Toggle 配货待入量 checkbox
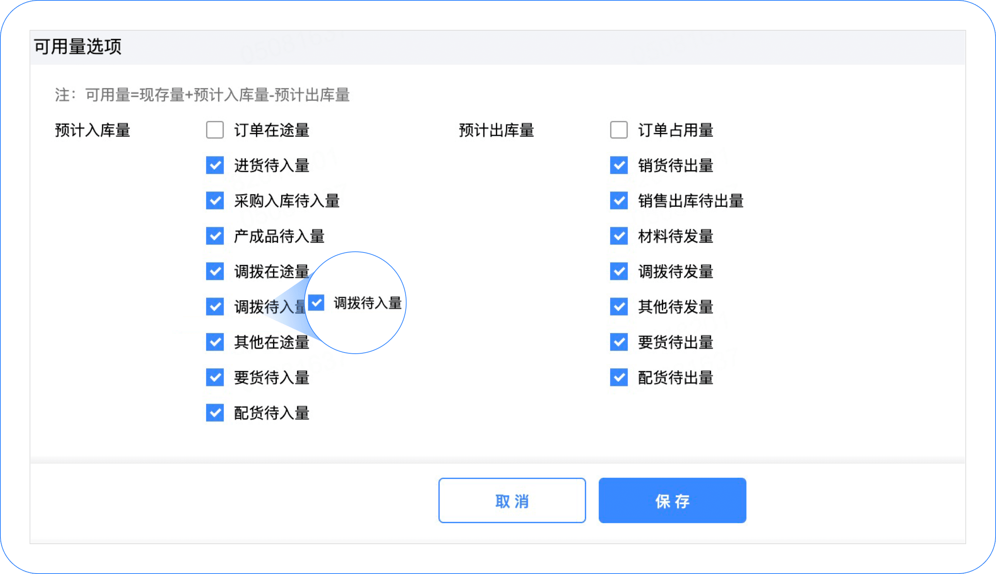996x574 pixels. pyautogui.click(x=215, y=413)
